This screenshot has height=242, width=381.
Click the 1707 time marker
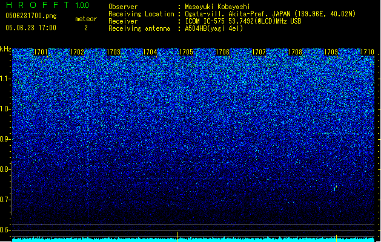pyautogui.click(x=259, y=52)
